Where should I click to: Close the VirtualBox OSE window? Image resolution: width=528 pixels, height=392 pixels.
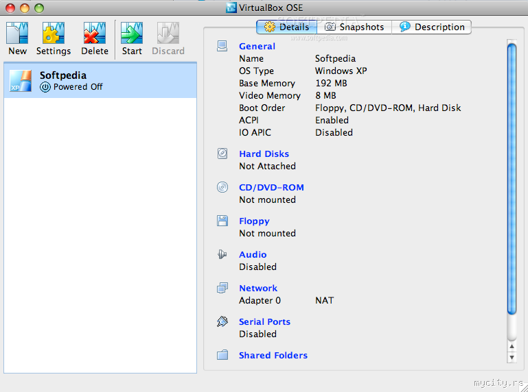[10, 8]
